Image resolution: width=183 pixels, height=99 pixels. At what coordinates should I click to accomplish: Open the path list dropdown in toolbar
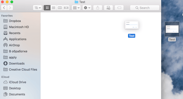[x=37, y=8]
